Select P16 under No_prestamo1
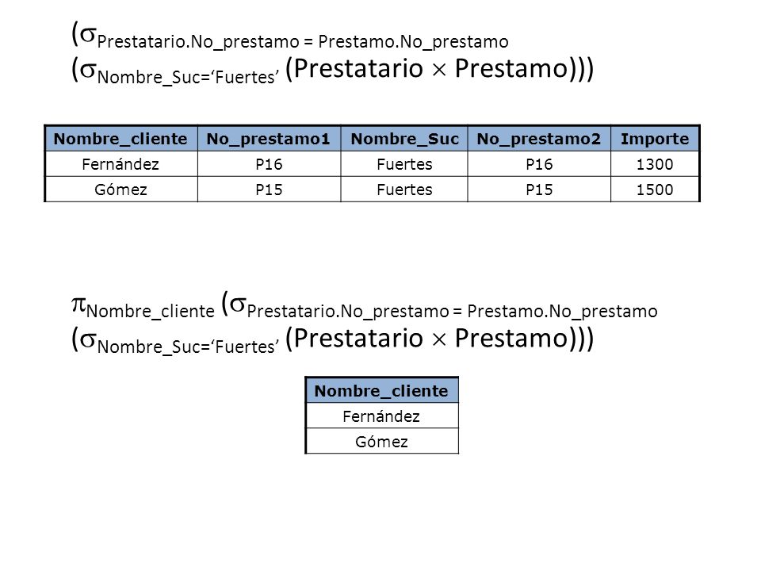This screenshot has height=571, width=761. coord(269,164)
